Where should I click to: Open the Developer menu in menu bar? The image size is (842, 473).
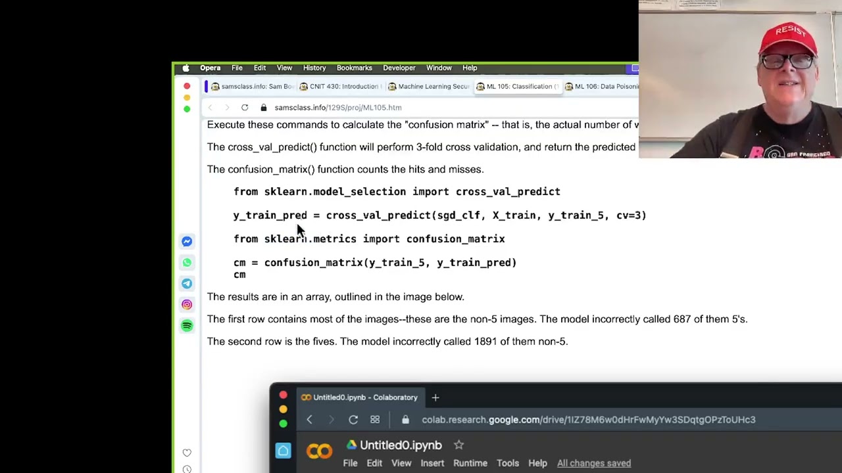tap(399, 68)
